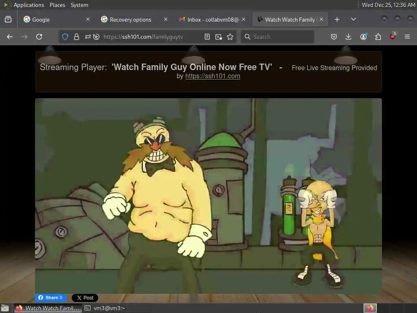
Task: Reload the current page
Action: point(39,37)
